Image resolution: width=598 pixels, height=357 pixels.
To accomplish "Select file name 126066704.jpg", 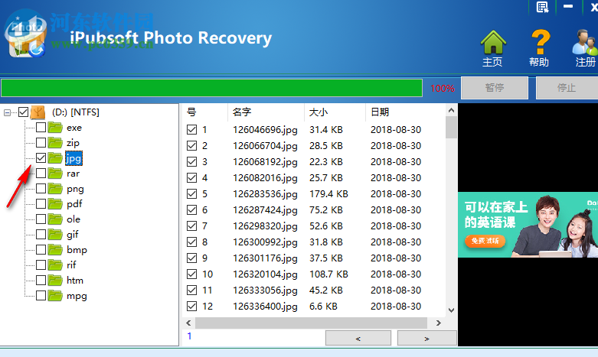I will (x=265, y=146).
